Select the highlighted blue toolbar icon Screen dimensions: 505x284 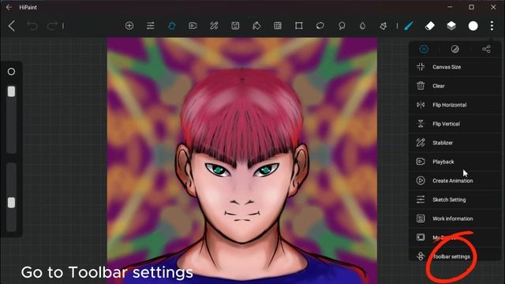[x=172, y=26]
